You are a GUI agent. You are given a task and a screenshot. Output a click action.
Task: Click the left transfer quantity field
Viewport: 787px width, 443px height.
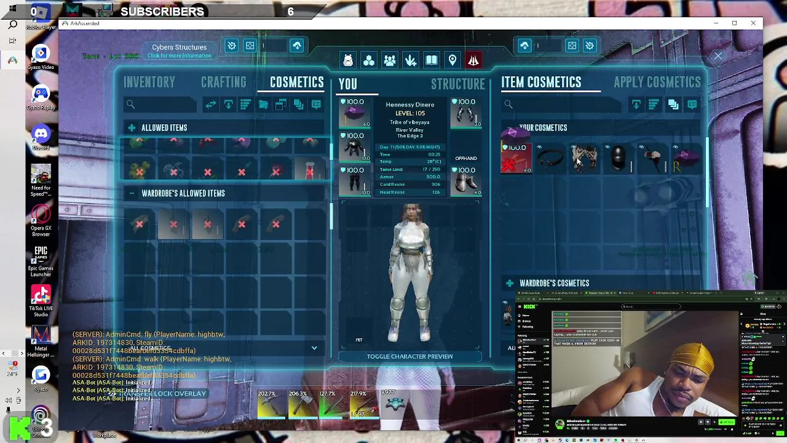click(274, 46)
